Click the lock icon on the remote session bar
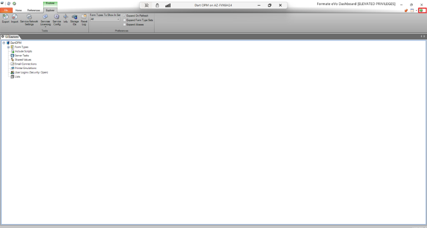 tap(157, 5)
